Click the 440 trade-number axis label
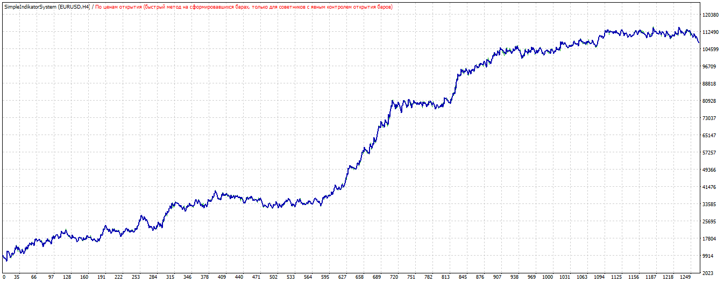The height and width of the screenshot is (282, 724). [x=239, y=278]
